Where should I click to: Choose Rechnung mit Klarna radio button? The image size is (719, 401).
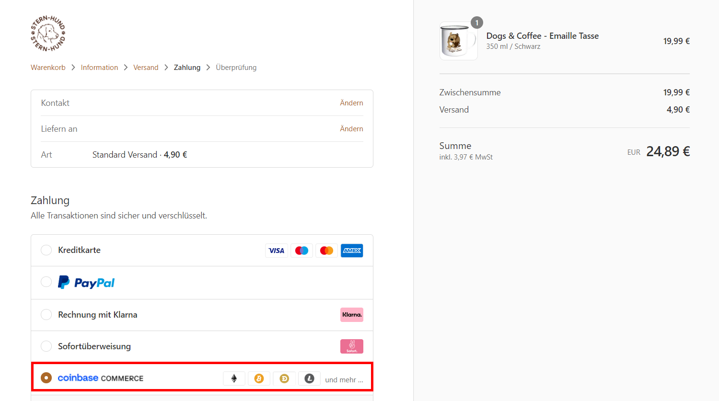click(x=46, y=314)
